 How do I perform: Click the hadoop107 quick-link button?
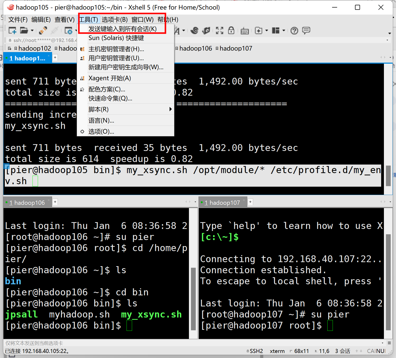tap(234, 48)
